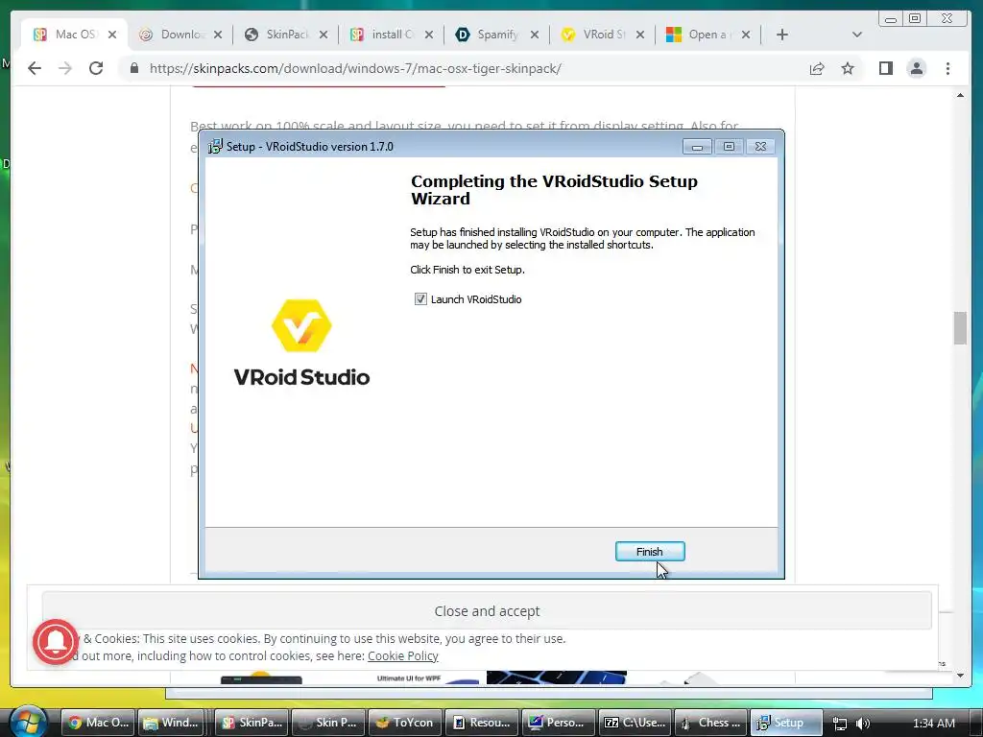Switch to the VRoid Studio tab
Viewport: 983px width, 737px height.
(593, 35)
